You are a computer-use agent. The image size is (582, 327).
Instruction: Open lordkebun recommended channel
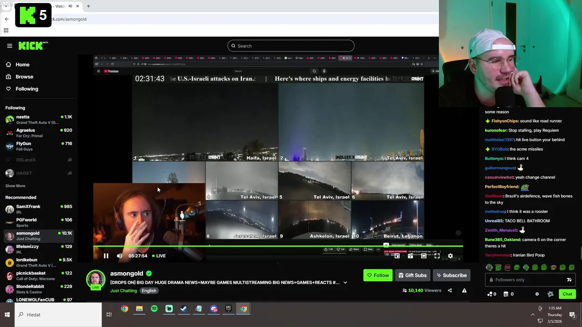[39, 262]
